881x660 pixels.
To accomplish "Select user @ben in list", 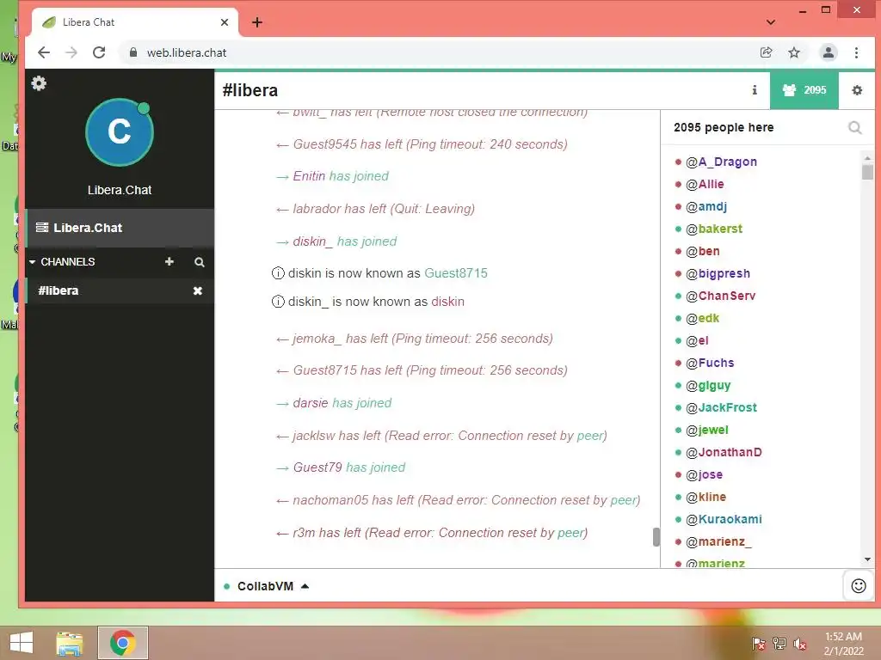I will [x=702, y=252].
